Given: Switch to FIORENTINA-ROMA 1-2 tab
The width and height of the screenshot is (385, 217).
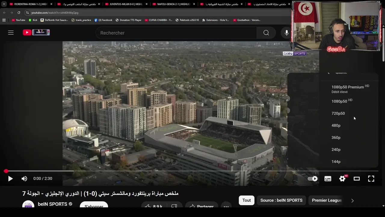Looking at the screenshot, I should [x=31, y=4].
